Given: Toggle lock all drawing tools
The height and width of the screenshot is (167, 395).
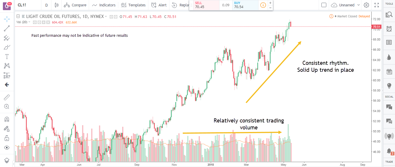Looking at the screenshot, I should pos(7,138).
